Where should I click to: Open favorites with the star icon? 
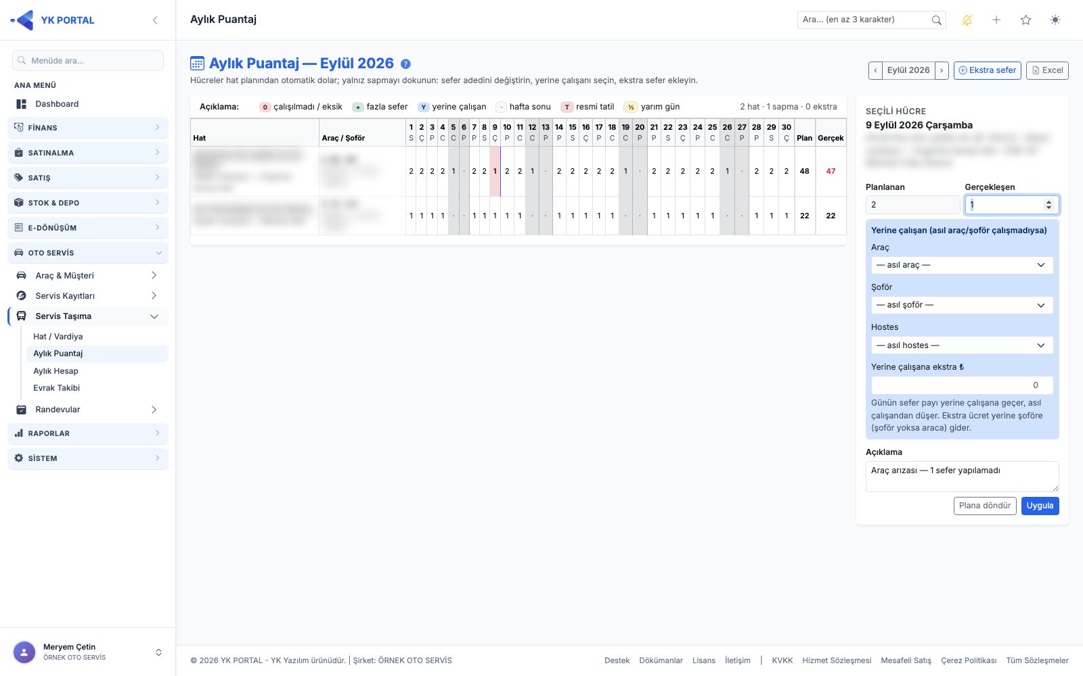coord(1025,20)
